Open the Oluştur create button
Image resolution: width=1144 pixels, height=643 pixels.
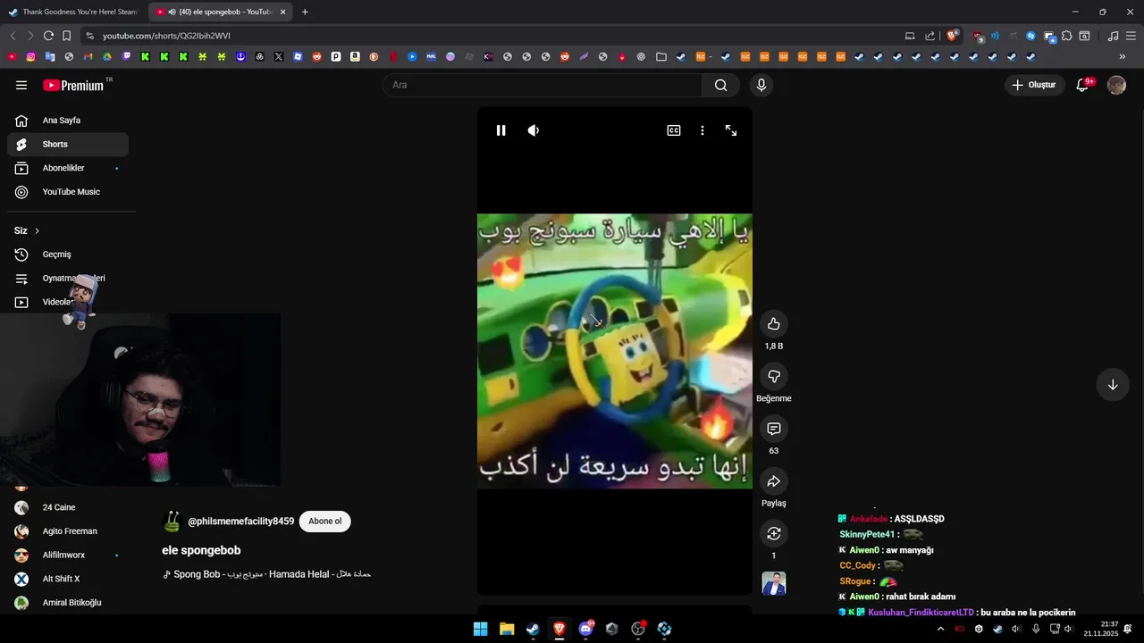(x=1034, y=85)
